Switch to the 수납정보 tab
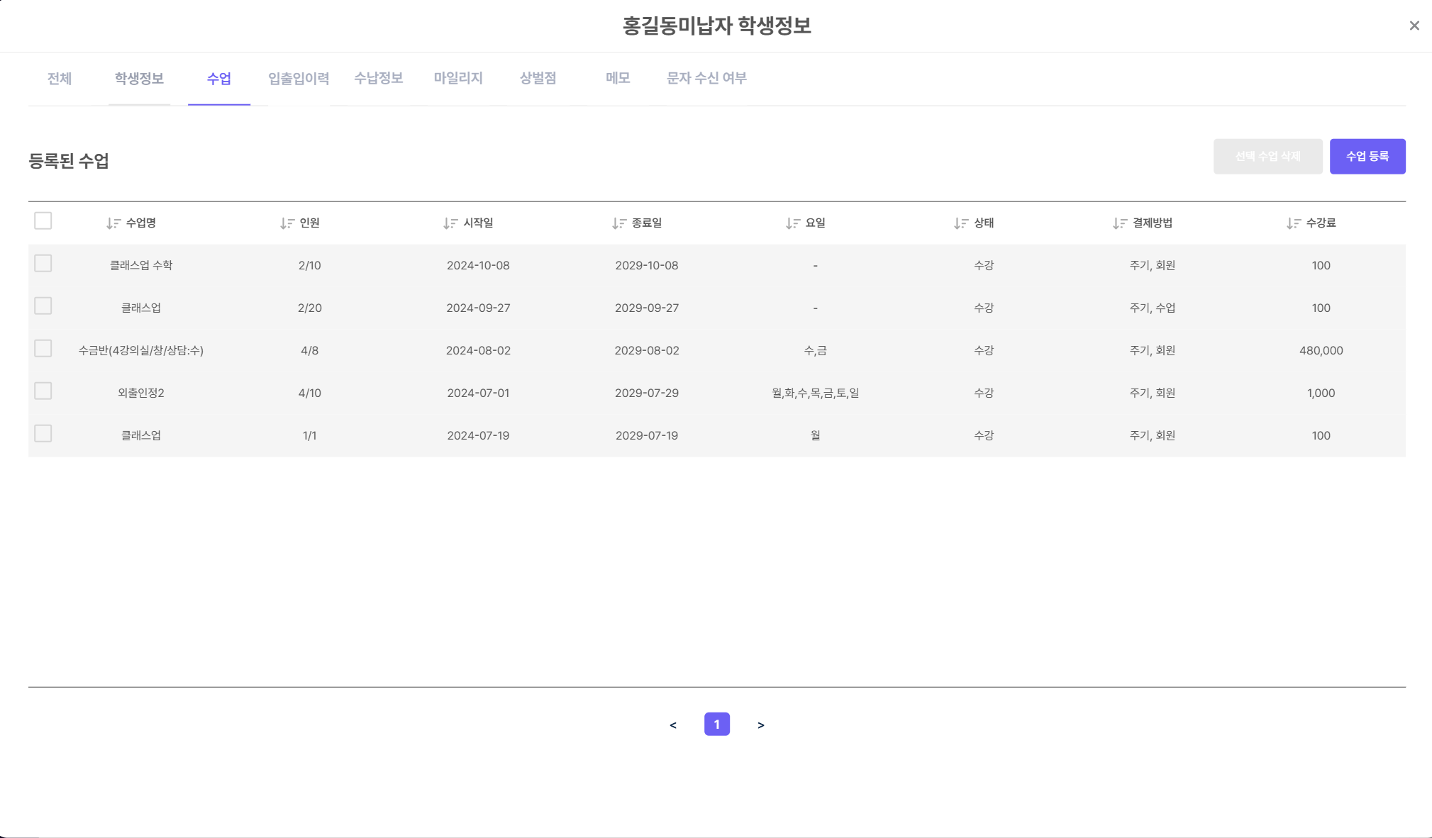This screenshot has height=838, width=1432. 379,78
